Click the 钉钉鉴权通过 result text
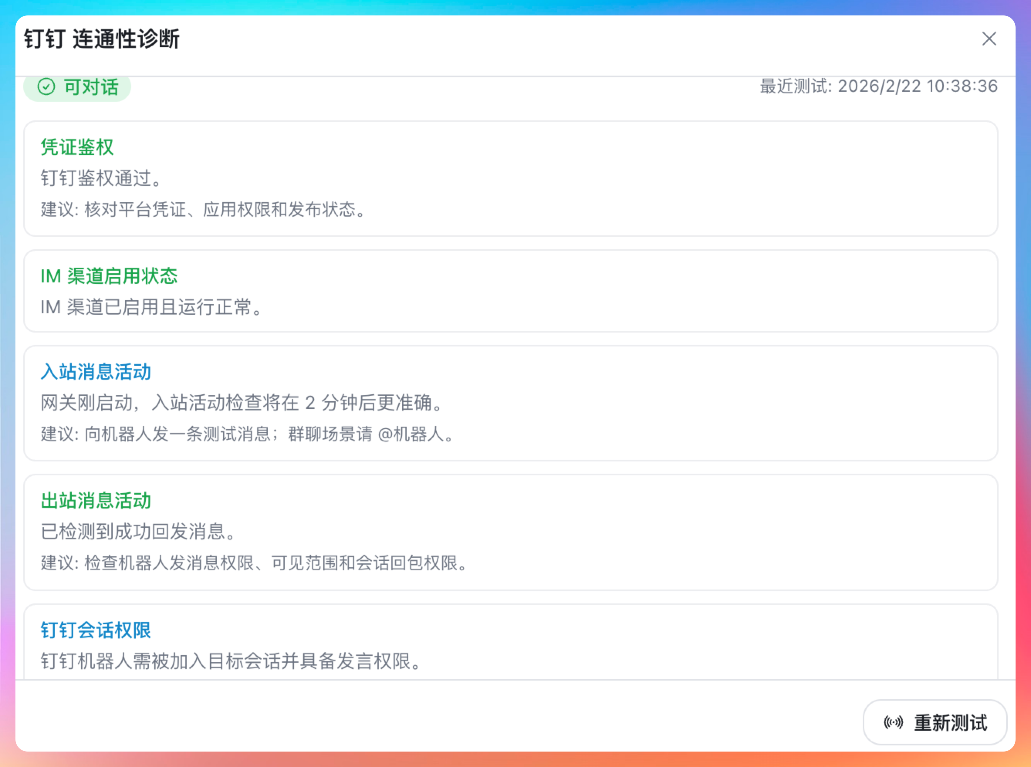Screen dimensions: 1031x767 click(x=101, y=178)
